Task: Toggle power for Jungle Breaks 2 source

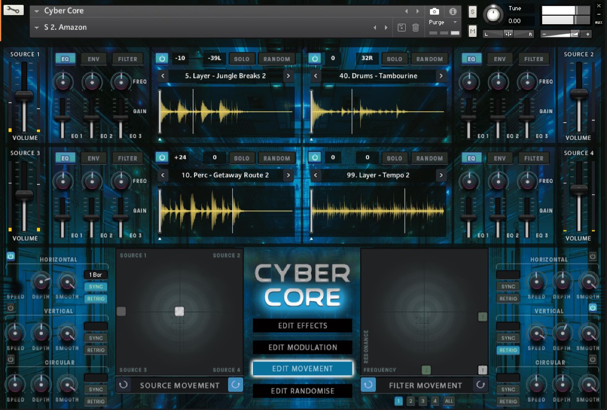Action: [162, 59]
